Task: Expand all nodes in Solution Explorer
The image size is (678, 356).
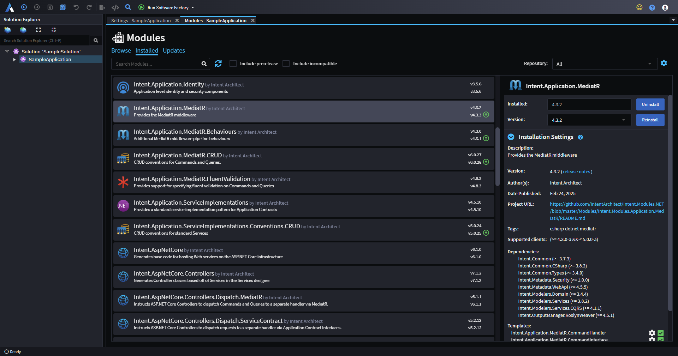Action: (x=38, y=30)
